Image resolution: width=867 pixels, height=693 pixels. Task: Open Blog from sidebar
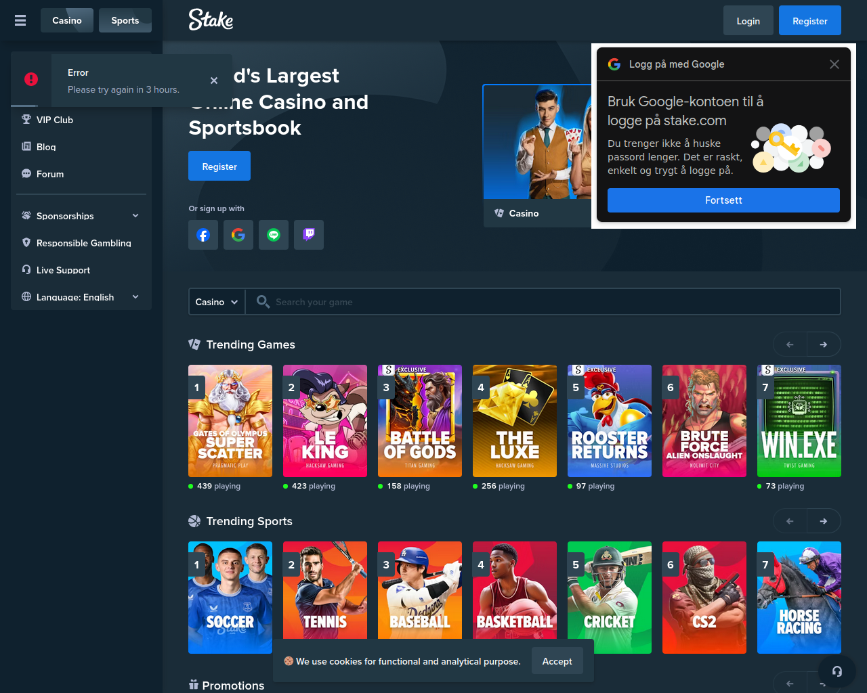[x=81, y=147]
